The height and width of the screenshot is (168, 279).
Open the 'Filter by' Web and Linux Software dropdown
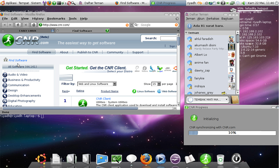97,84
